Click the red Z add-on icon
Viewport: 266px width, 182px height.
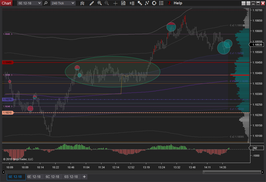tap(169, 3)
